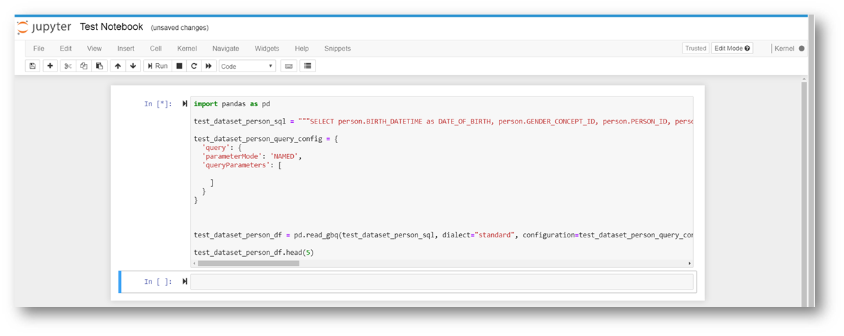Click the code cell scrollbar left arrow
The height and width of the screenshot is (336, 844).
click(195, 264)
